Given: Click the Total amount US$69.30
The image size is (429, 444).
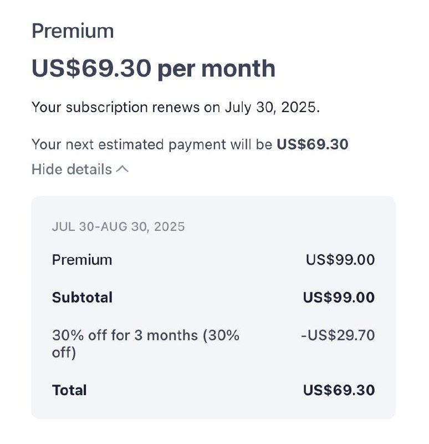Looking at the screenshot, I should [x=339, y=390].
